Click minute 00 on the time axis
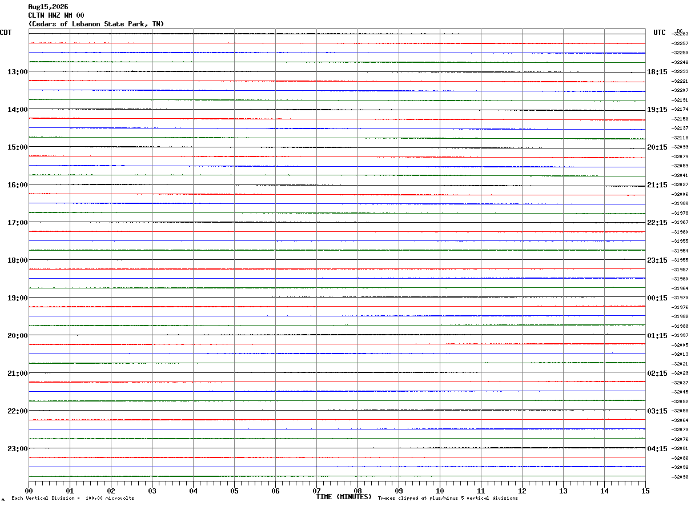 point(29,491)
